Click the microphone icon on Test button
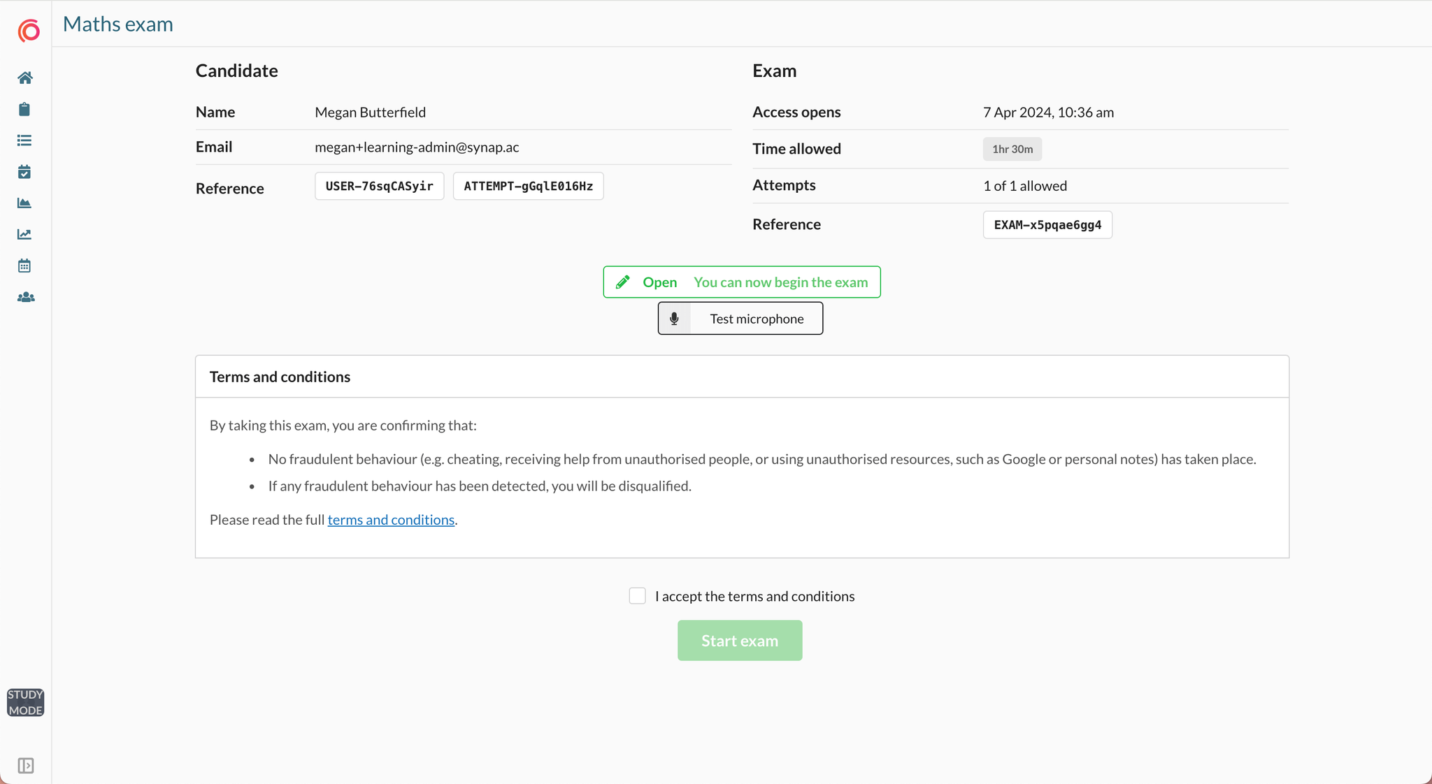This screenshot has height=784, width=1432. (674, 319)
